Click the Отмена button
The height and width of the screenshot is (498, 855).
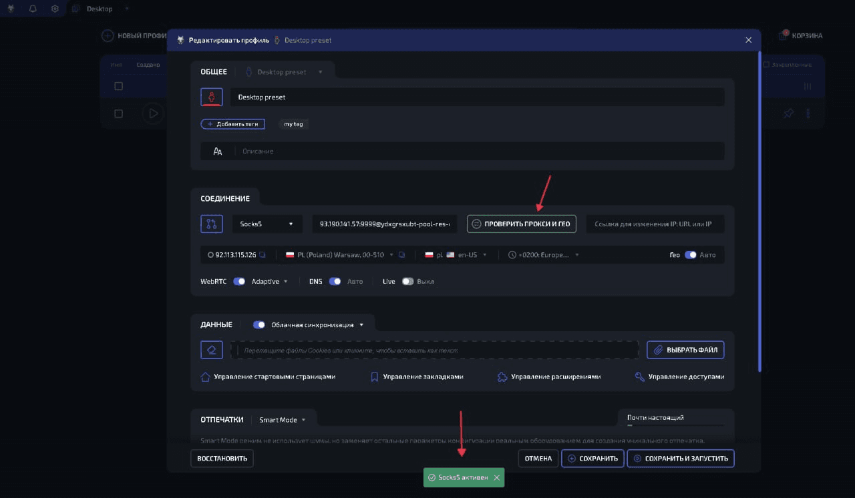[x=538, y=459]
